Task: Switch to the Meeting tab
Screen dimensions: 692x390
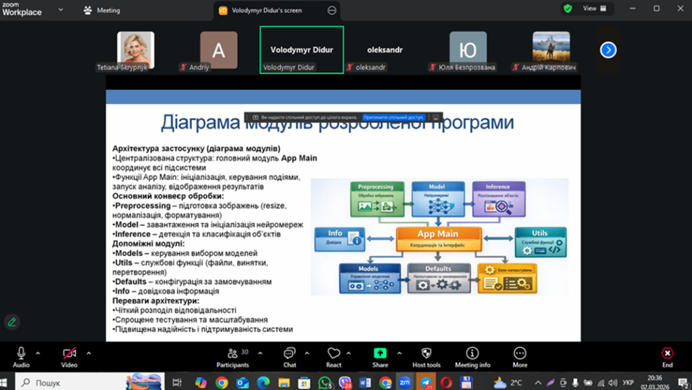Action: tap(102, 10)
